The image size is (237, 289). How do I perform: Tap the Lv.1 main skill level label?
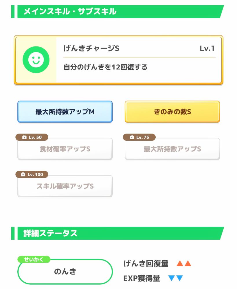click(207, 49)
